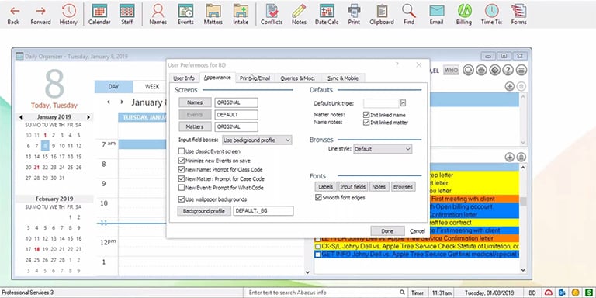Launch the Time Tix icon
This screenshot has width=596, height=298.
tap(491, 14)
